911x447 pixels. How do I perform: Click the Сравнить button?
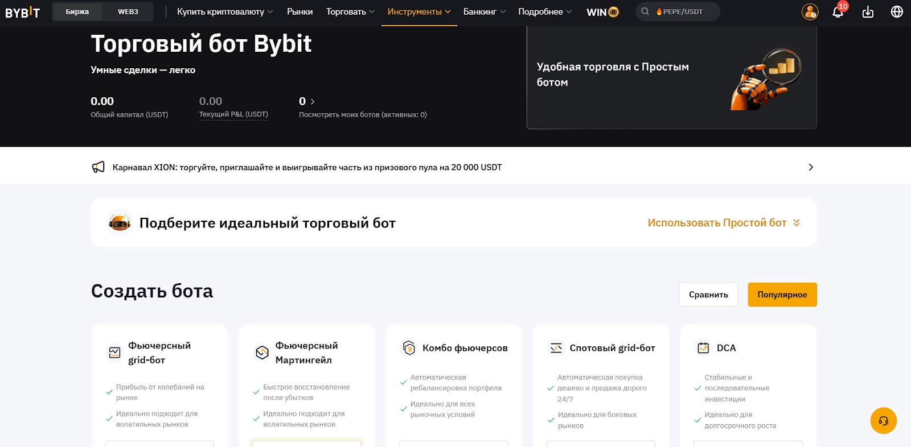coord(708,295)
